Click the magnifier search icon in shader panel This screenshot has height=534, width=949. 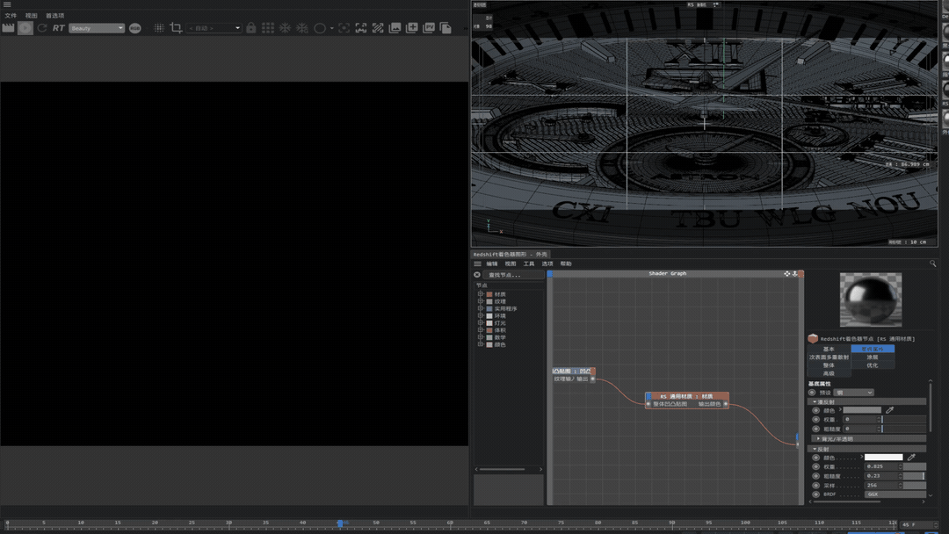point(932,263)
